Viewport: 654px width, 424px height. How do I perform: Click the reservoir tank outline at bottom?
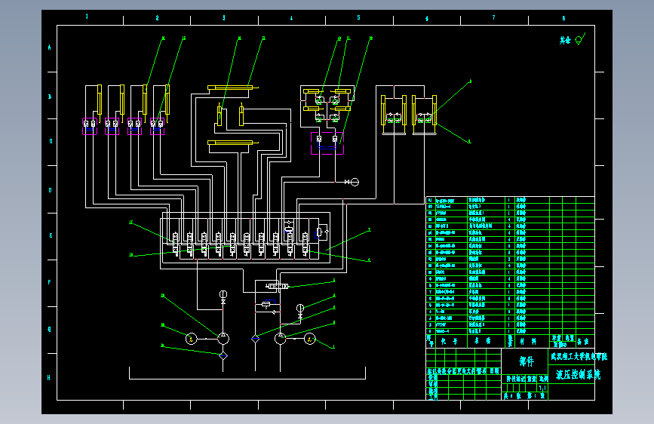coord(247,373)
